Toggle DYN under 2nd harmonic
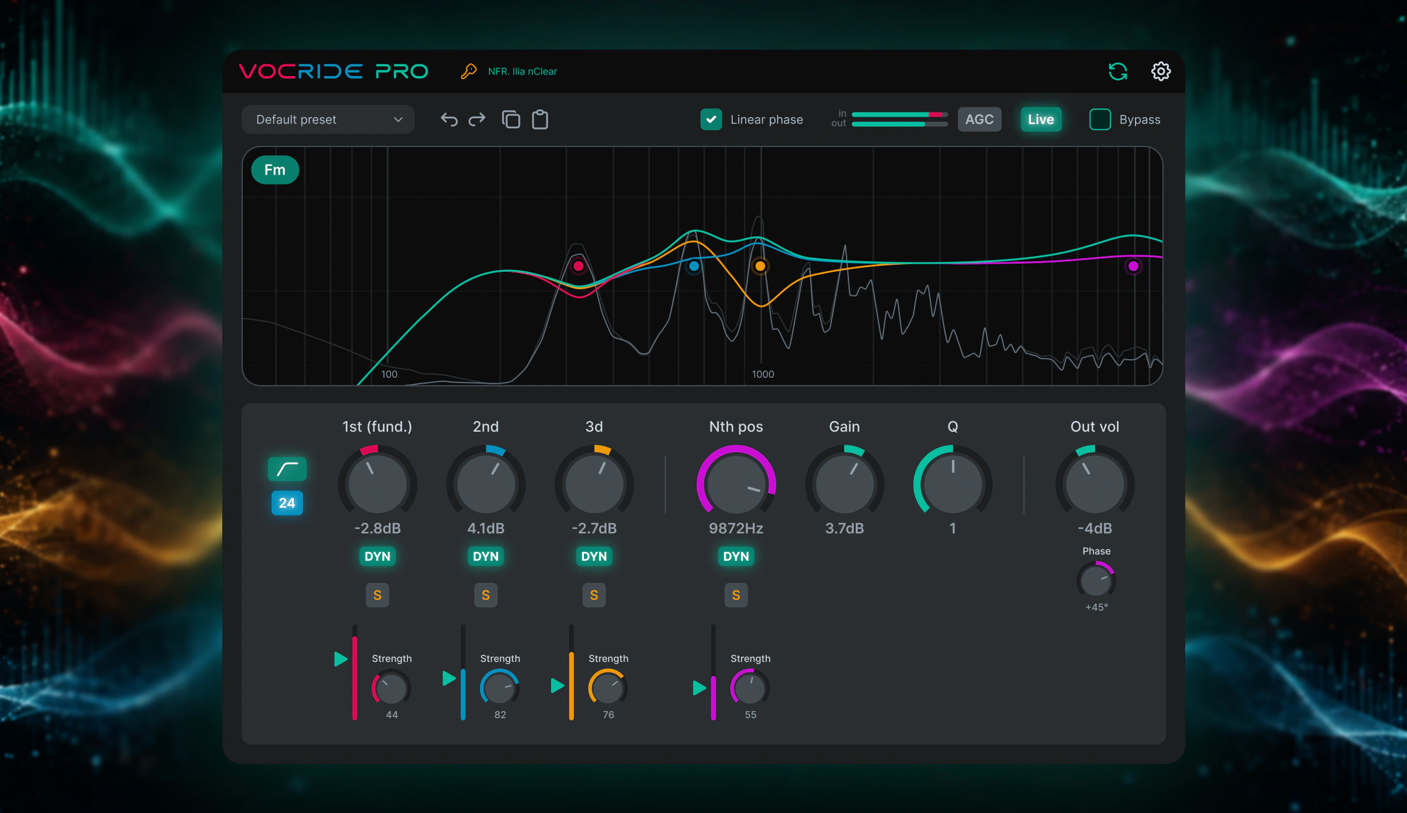 (485, 556)
